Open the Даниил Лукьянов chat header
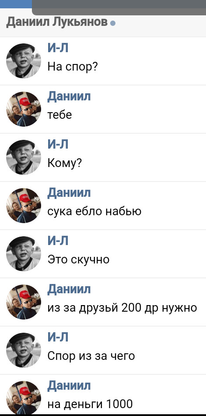The image size is (206, 416). pyautogui.click(x=57, y=22)
